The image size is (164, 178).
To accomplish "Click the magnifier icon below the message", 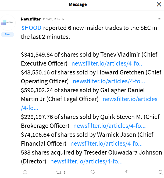I will point(160,172).
